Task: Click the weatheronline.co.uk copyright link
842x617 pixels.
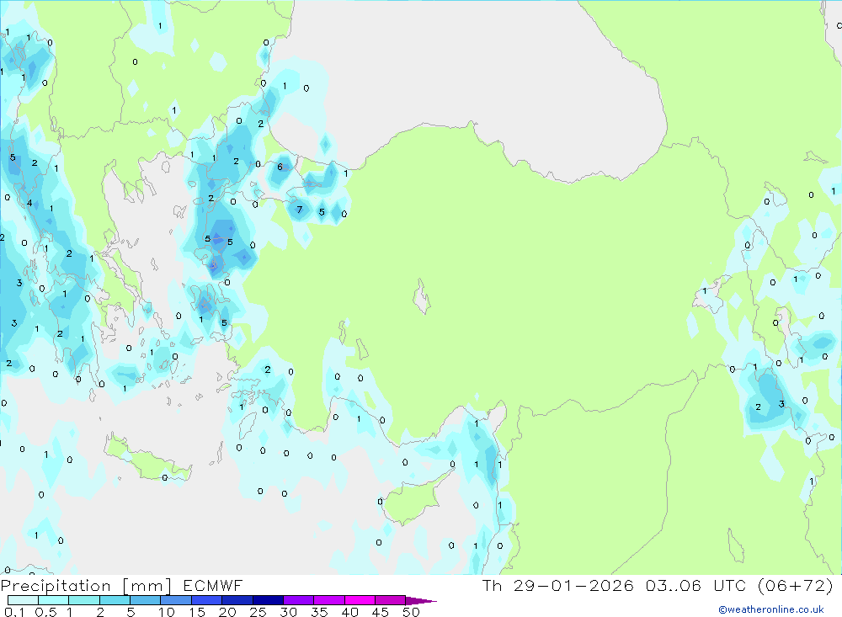Action: (x=771, y=609)
